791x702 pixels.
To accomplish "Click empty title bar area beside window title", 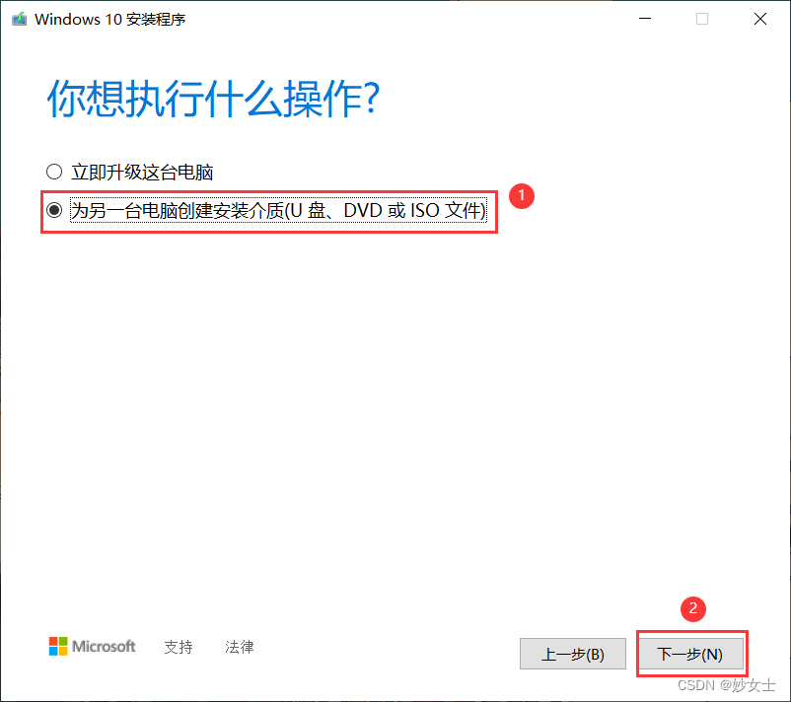I will coord(403,19).
